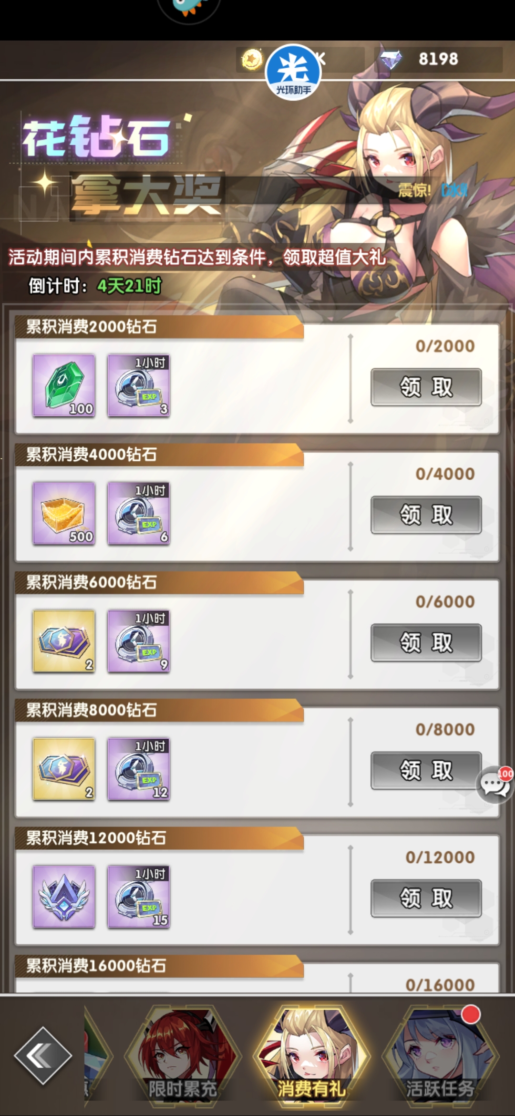Image resolution: width=515 pixels, height=1116 pixels.
Task: Tap the EXP item with count 12
Action: (x=139, y=769)
